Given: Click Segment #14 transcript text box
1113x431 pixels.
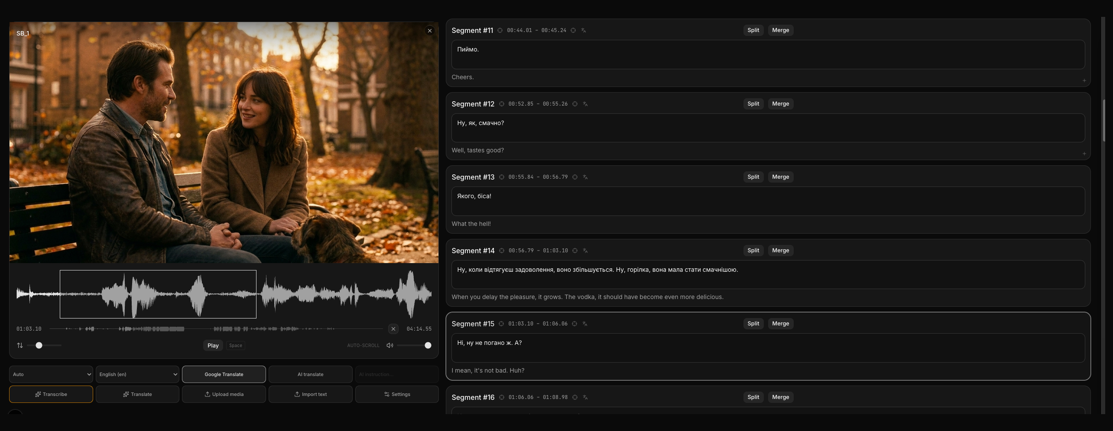Looking at the screenshot, I should pos(768,274).
